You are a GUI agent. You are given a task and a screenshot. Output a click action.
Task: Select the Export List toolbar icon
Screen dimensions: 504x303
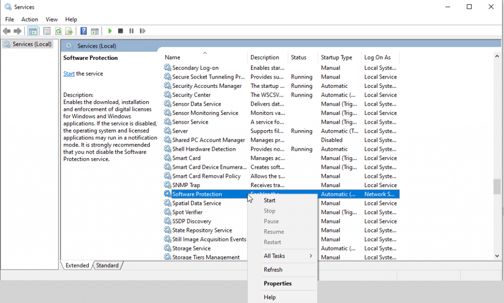coord(69,31)
